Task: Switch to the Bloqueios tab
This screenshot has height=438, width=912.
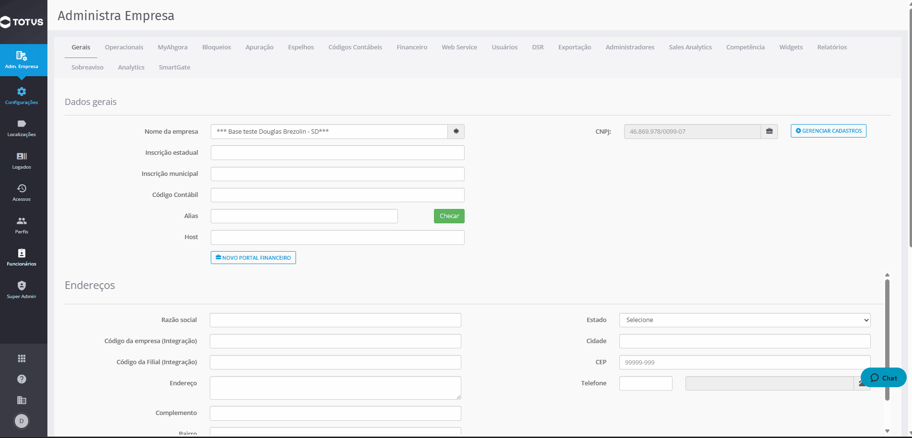Action: tap(217, 47)
